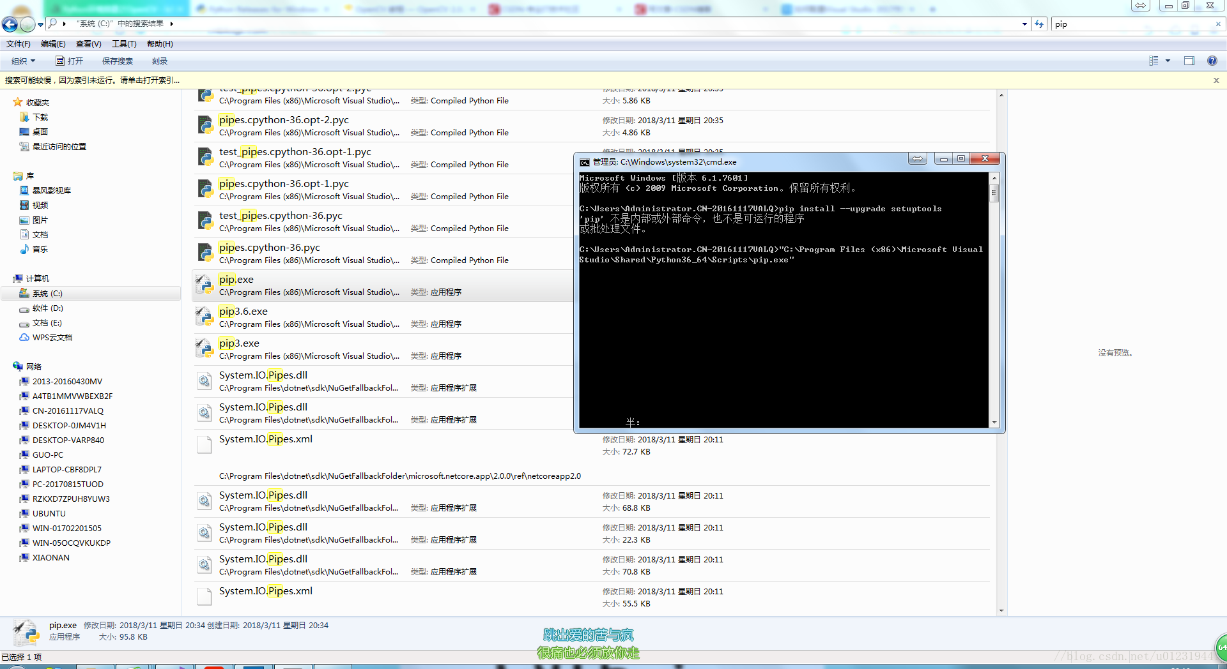Select the pip3.exe file icon
This screenshot has height=669, width=1227.
204,349
